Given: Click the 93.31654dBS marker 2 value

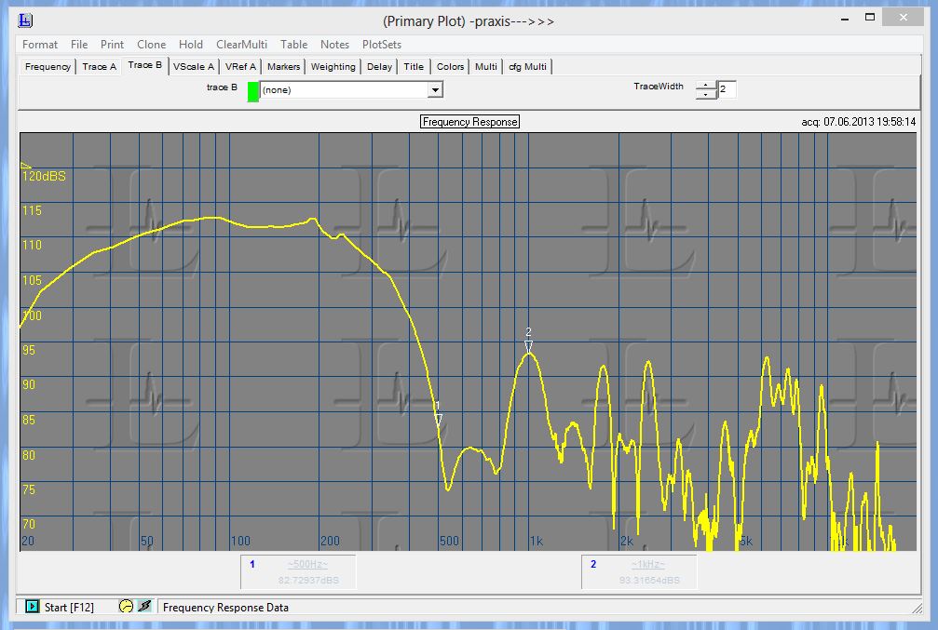Looking at the screenshot, I should 649,581.
